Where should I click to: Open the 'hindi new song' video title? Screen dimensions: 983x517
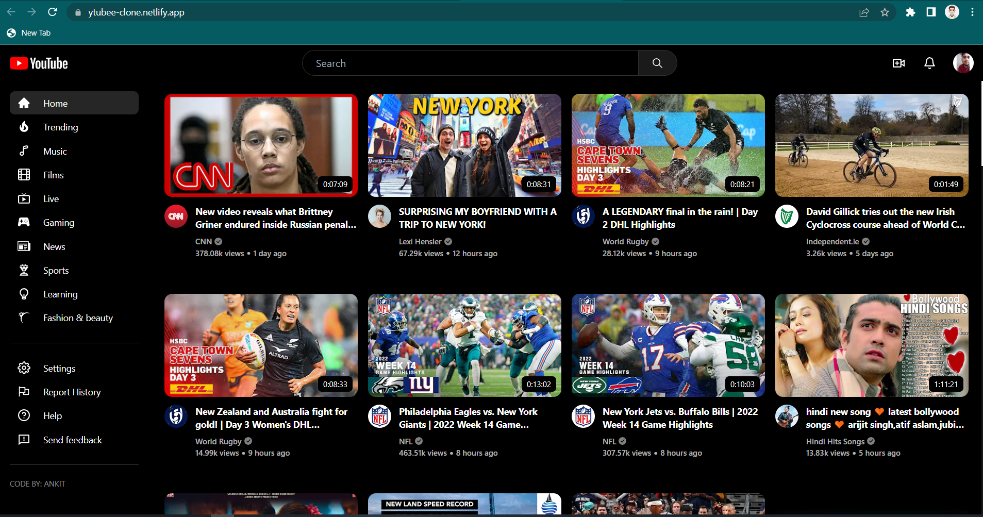[x=885, y=418]
